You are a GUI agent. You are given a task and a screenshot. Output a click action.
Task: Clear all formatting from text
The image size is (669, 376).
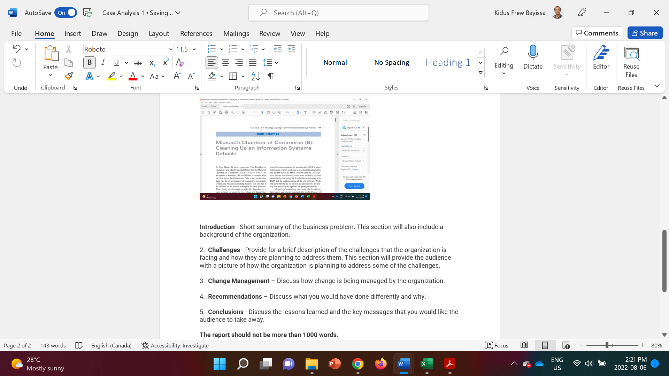coord(180,63)
